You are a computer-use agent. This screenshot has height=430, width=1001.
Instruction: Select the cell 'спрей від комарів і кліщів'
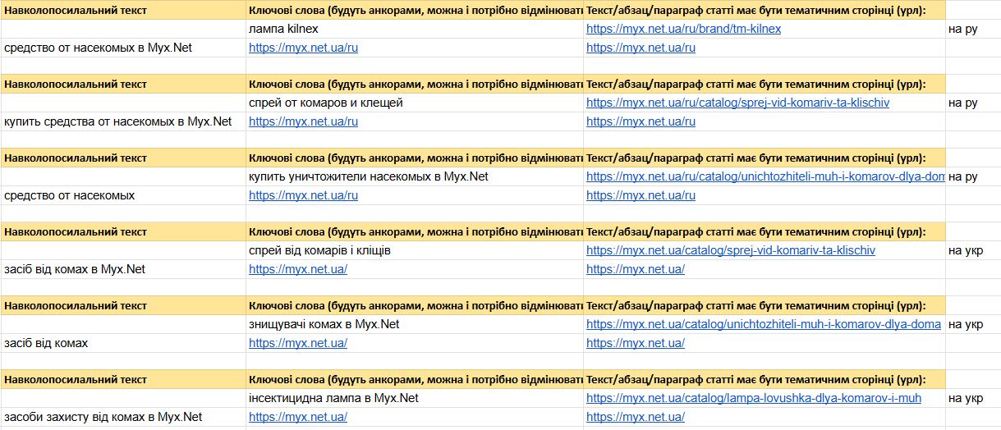click(x=415, y=250)
